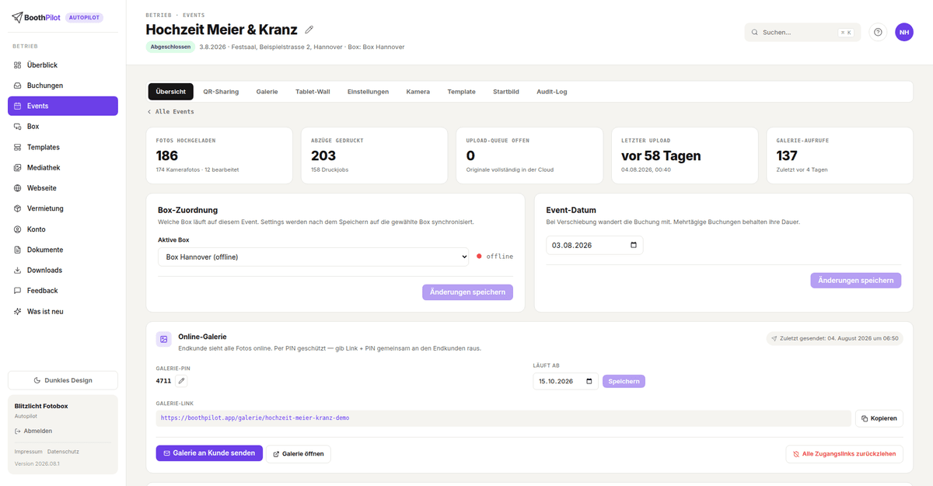Image resolution: width=933 pixels, height=486 pixels.
Task: Click Version 2026.08.1 text
Action: click(x=37, y=464)
